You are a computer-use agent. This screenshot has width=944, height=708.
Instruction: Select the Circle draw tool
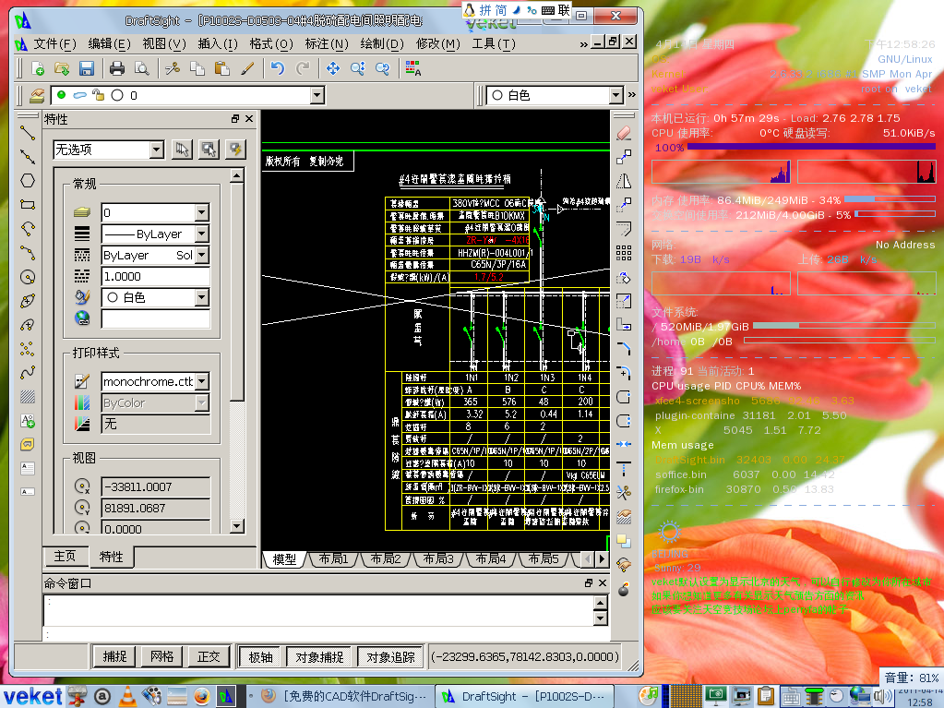click(27, 277)
